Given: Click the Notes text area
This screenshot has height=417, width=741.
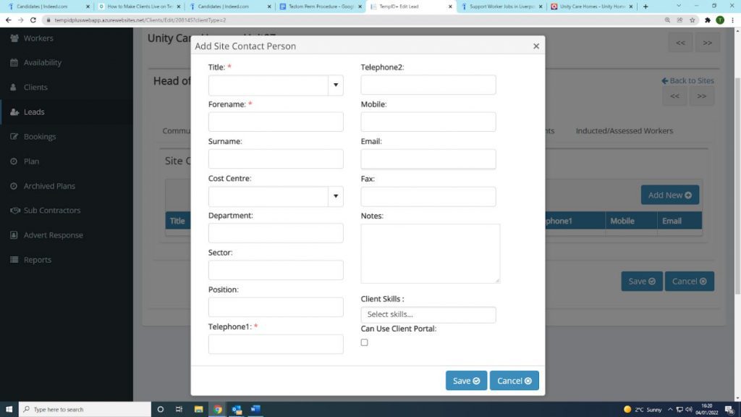Looking at the screenshot, I should [x=430, y=253].
